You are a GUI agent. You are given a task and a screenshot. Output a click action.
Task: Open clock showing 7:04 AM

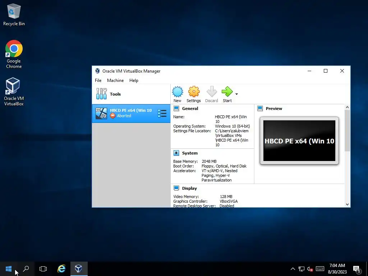point(337,269)
